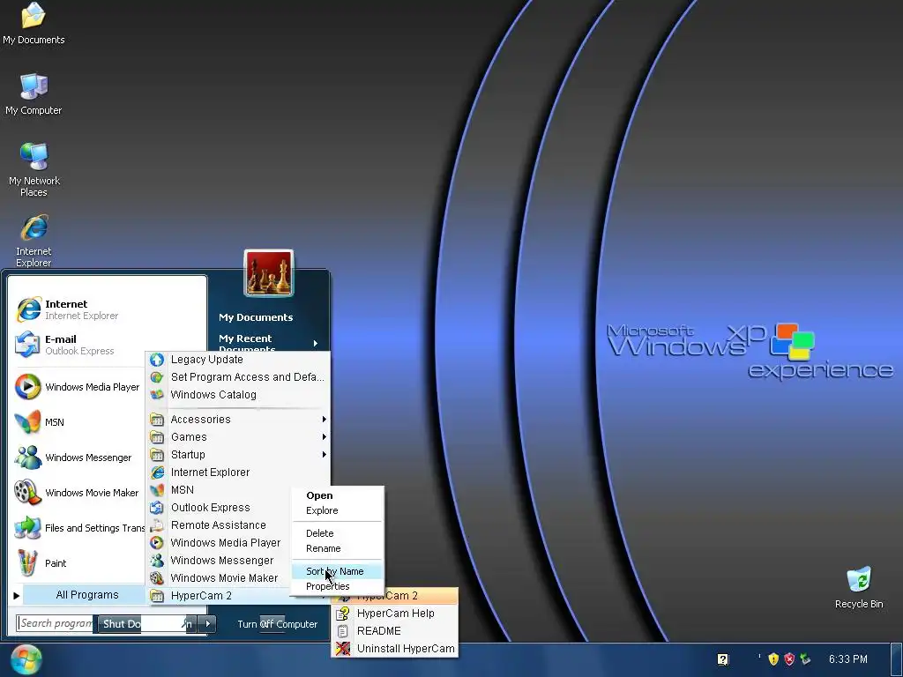This screenshot has height=677, width=903.
Task: Open HyperCam Help from the submenu
Action: [x=395, y=614]
